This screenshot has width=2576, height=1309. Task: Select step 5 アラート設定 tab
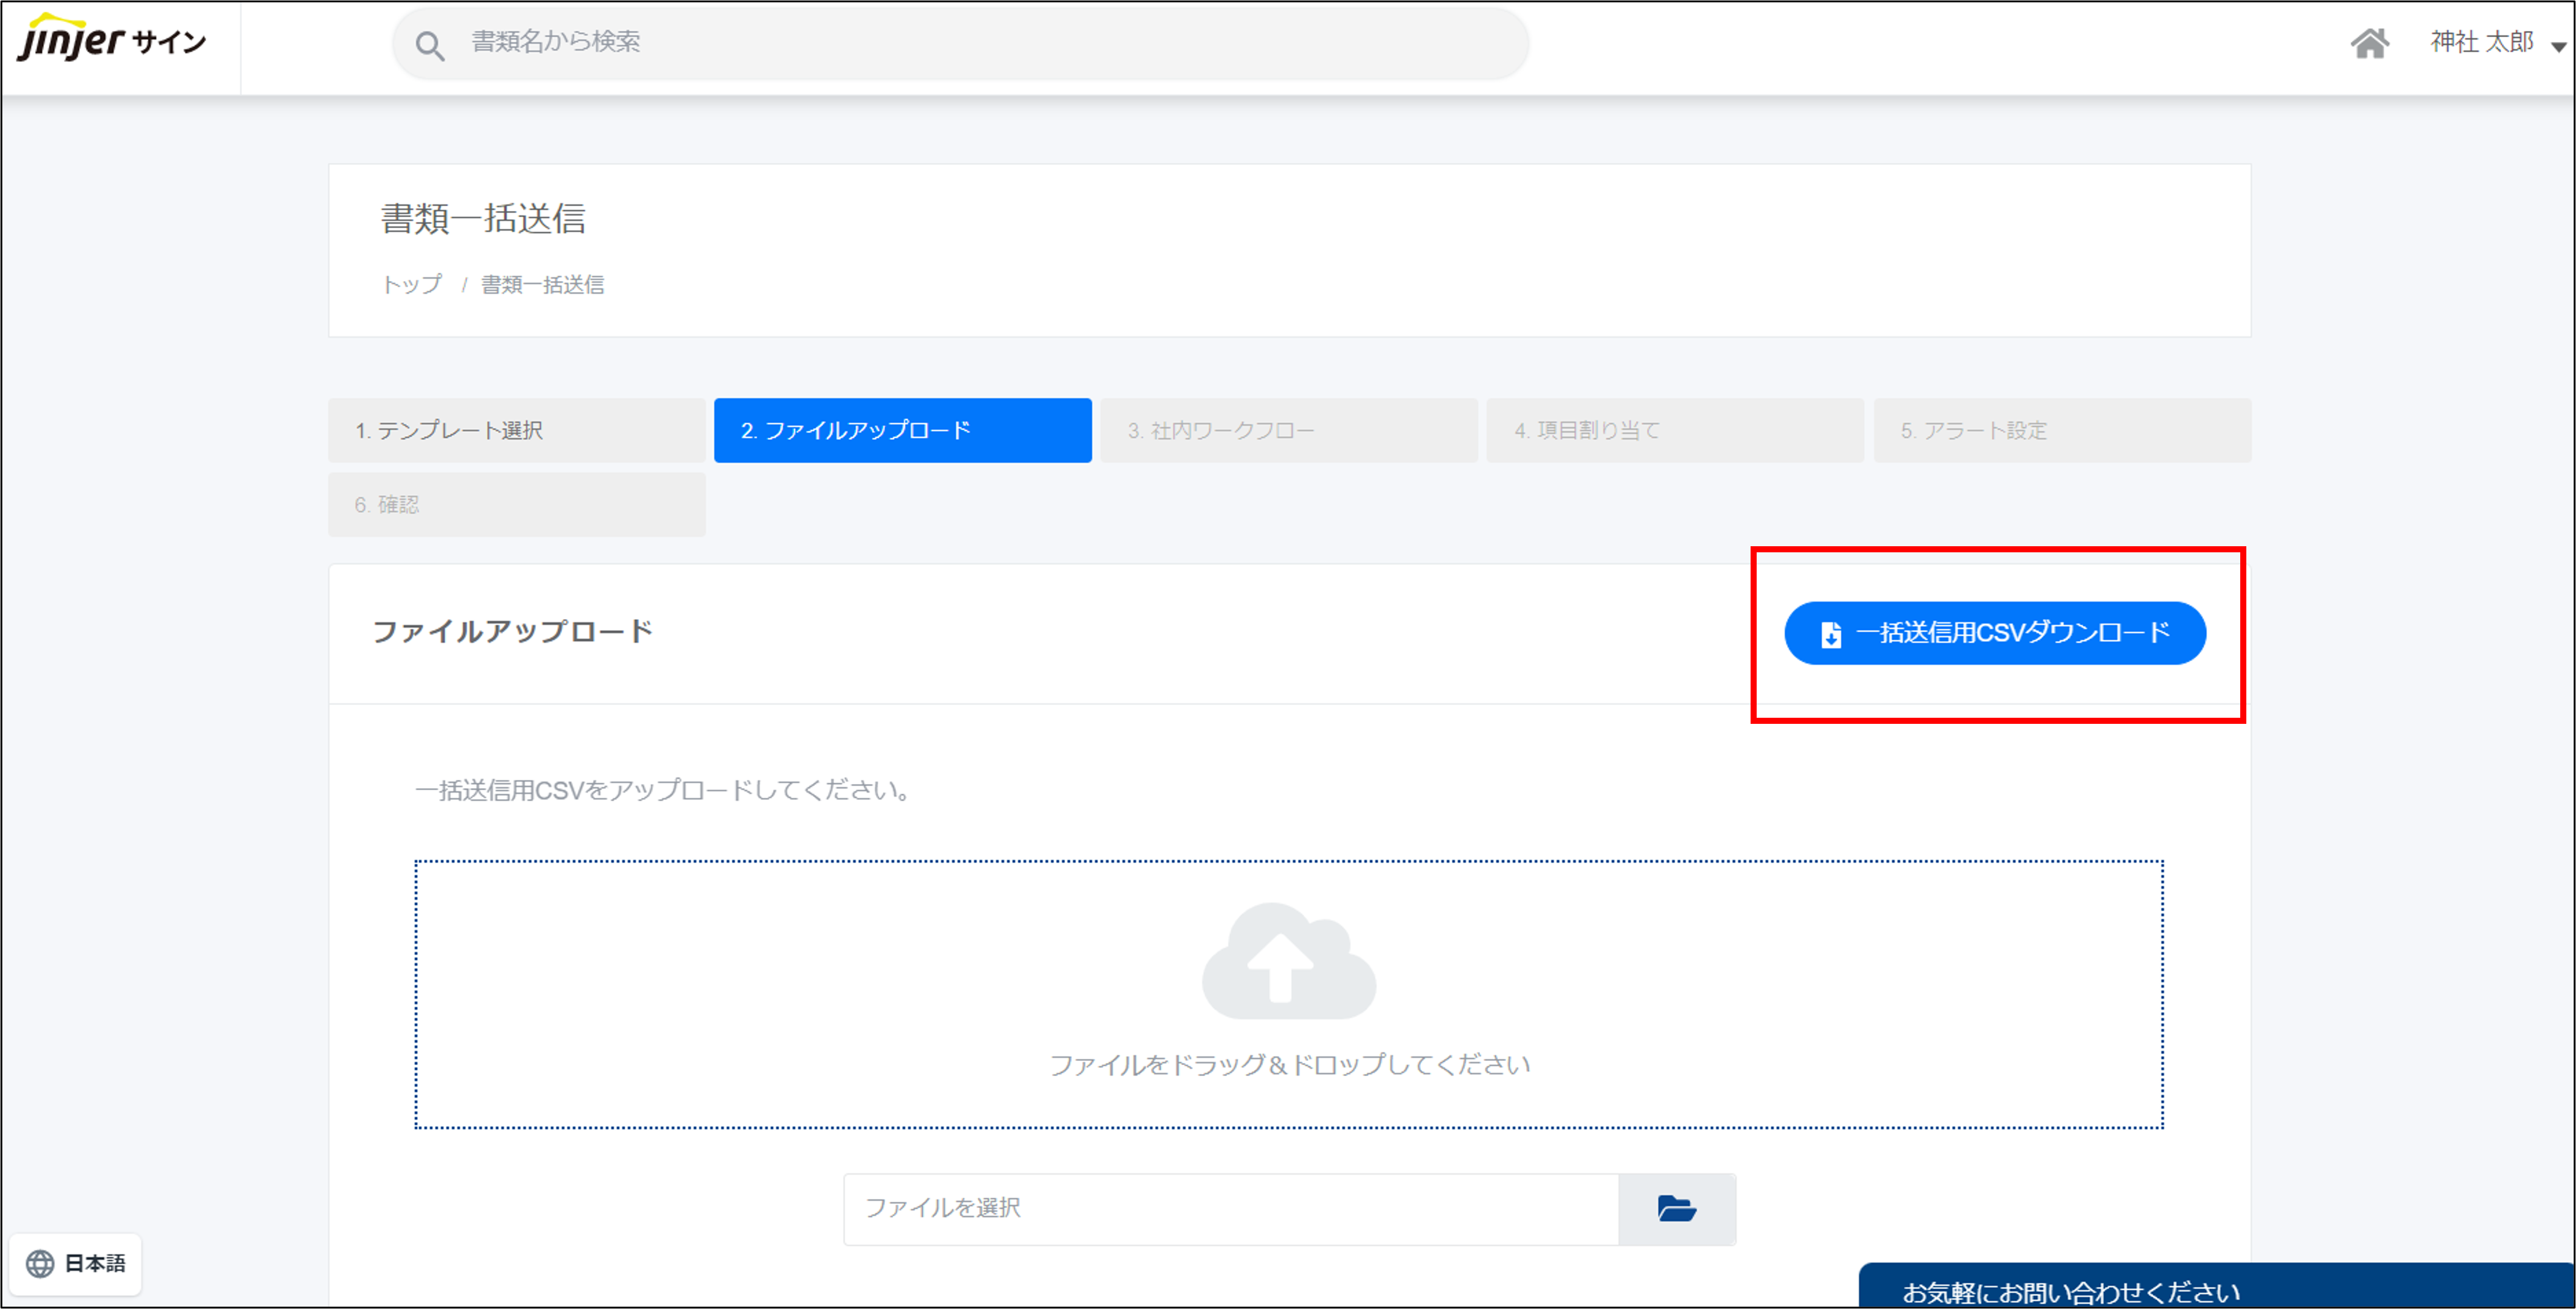2061,430
